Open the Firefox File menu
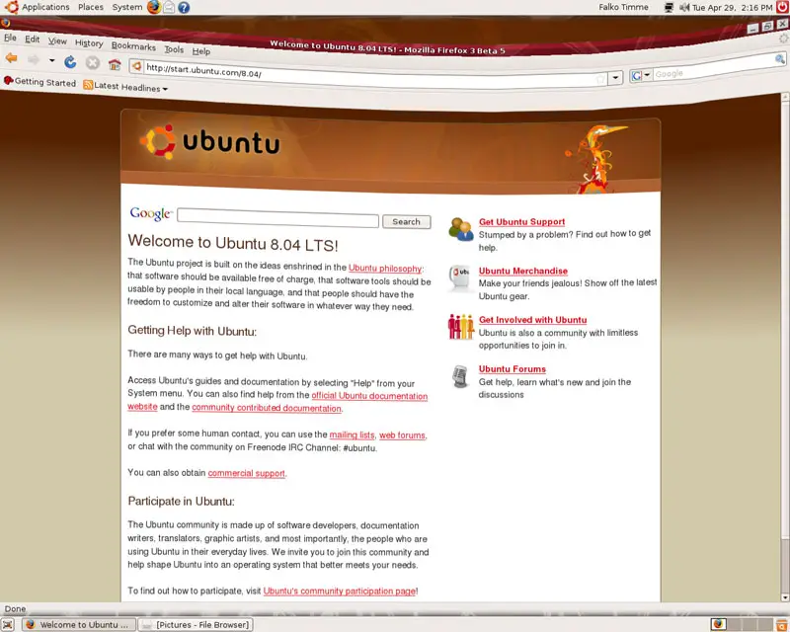790x632 pixels. [x=10, y=38]
